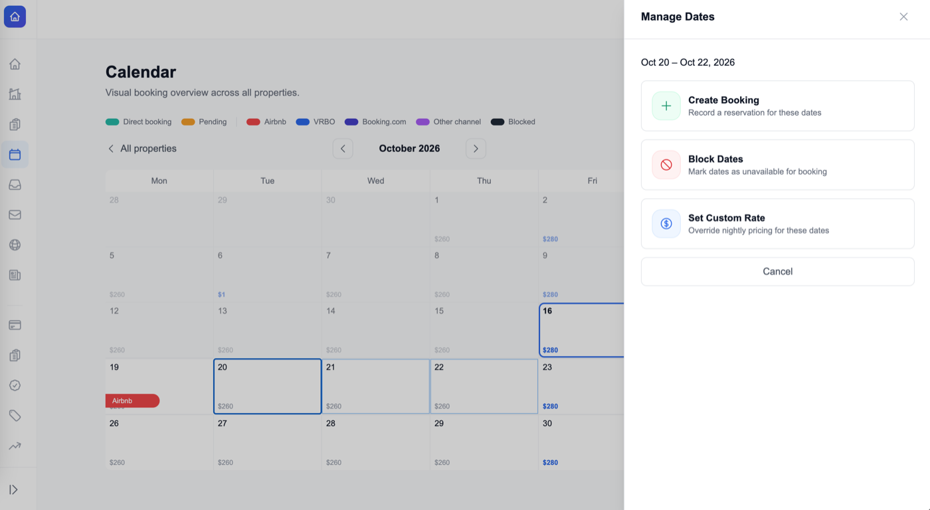Click the Tue column header

[268, 181]
